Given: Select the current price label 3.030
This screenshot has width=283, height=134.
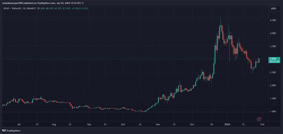Looking at the screenshot, I should (x=273, y=59).
